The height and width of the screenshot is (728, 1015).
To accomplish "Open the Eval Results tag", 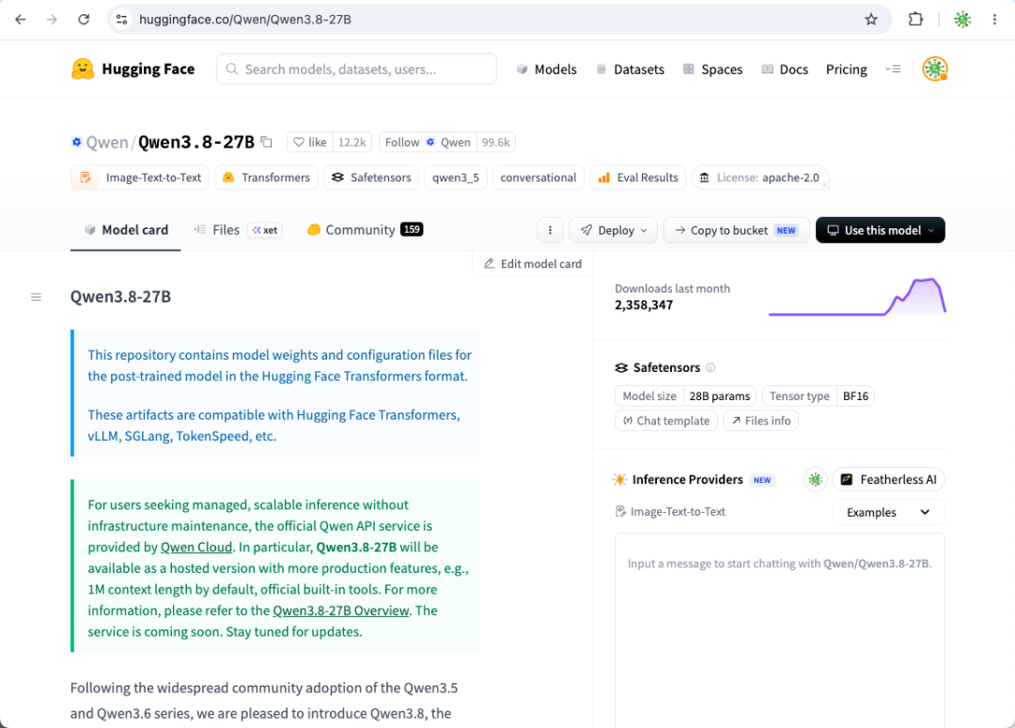I will pos(638,178).
